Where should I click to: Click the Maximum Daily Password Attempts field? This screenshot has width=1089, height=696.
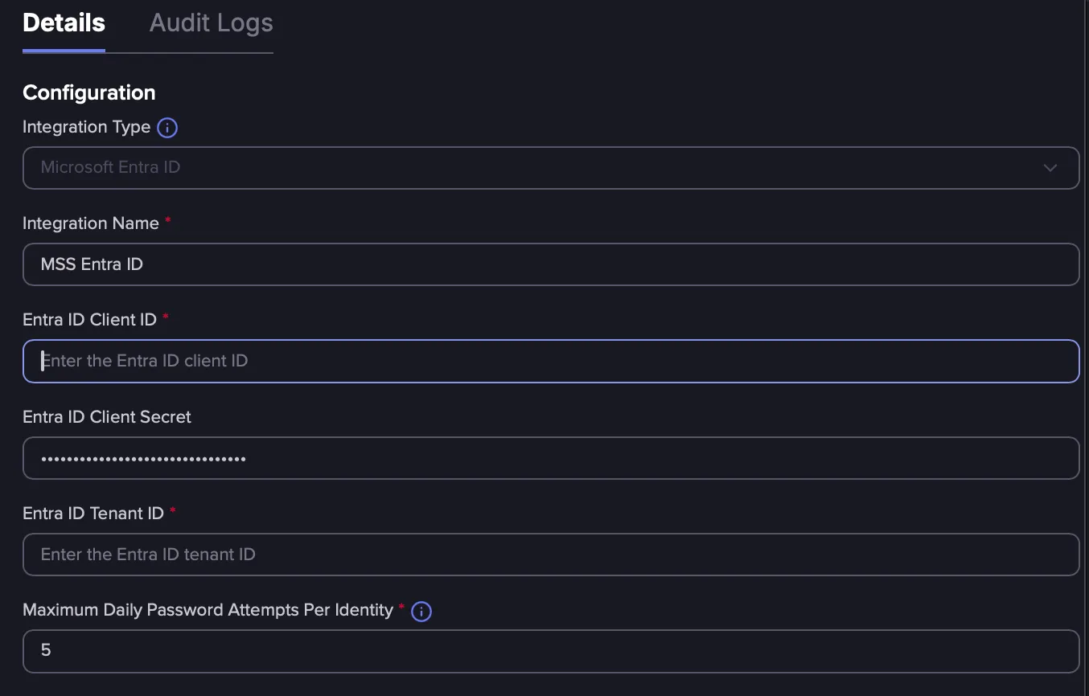coord(551,651)
